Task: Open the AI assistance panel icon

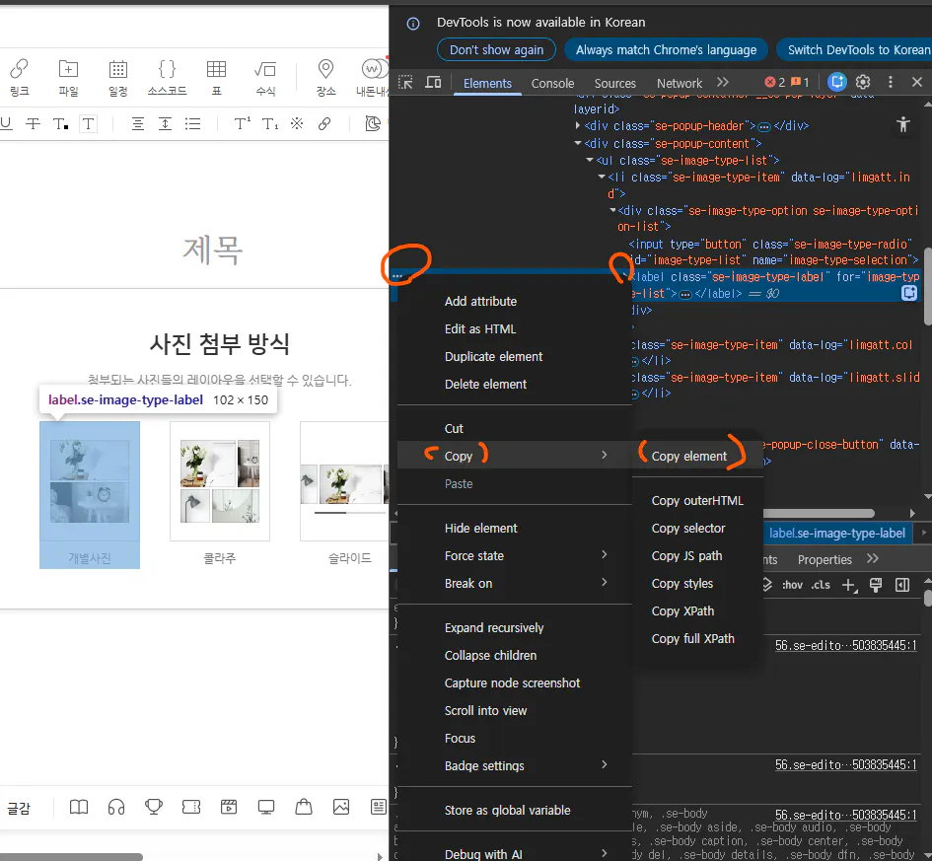Action: pos(836,82)
